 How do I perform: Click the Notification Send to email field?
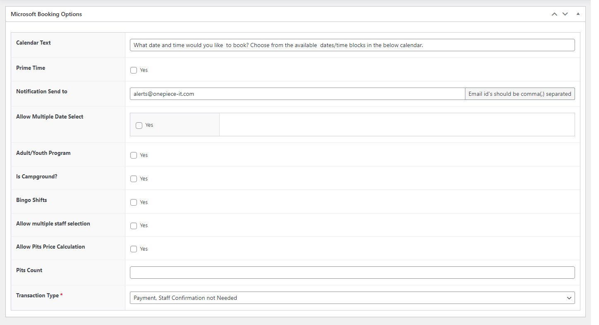297,94
